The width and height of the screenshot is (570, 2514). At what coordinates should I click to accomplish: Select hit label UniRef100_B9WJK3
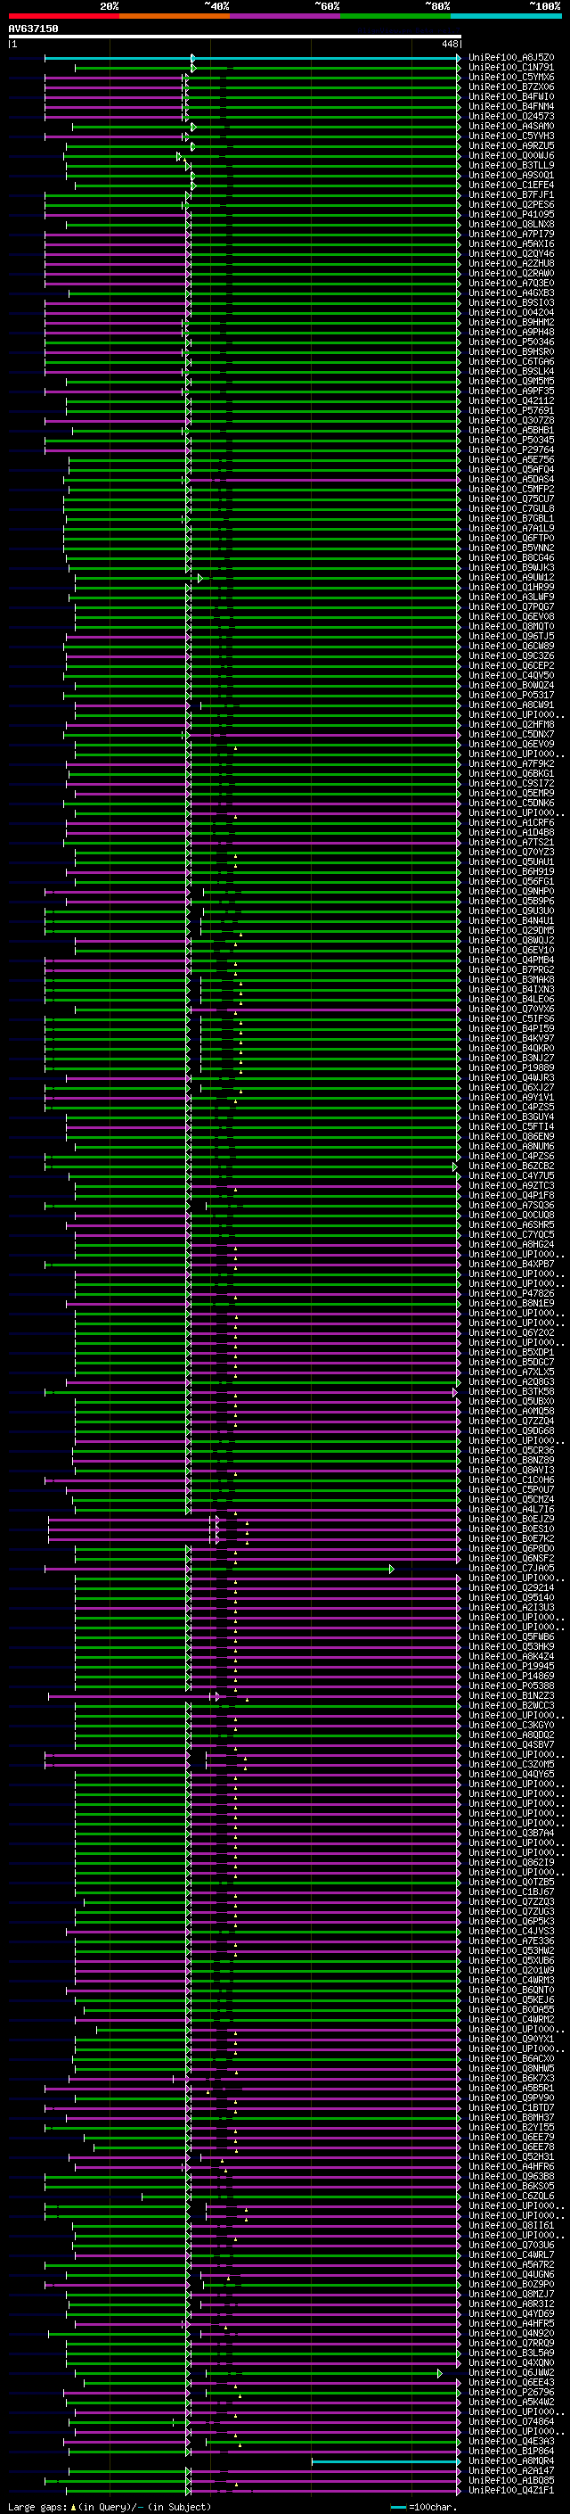coord(511,567)
